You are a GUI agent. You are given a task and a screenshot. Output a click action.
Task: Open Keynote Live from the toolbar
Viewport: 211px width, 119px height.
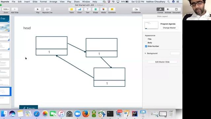(47, 9)
